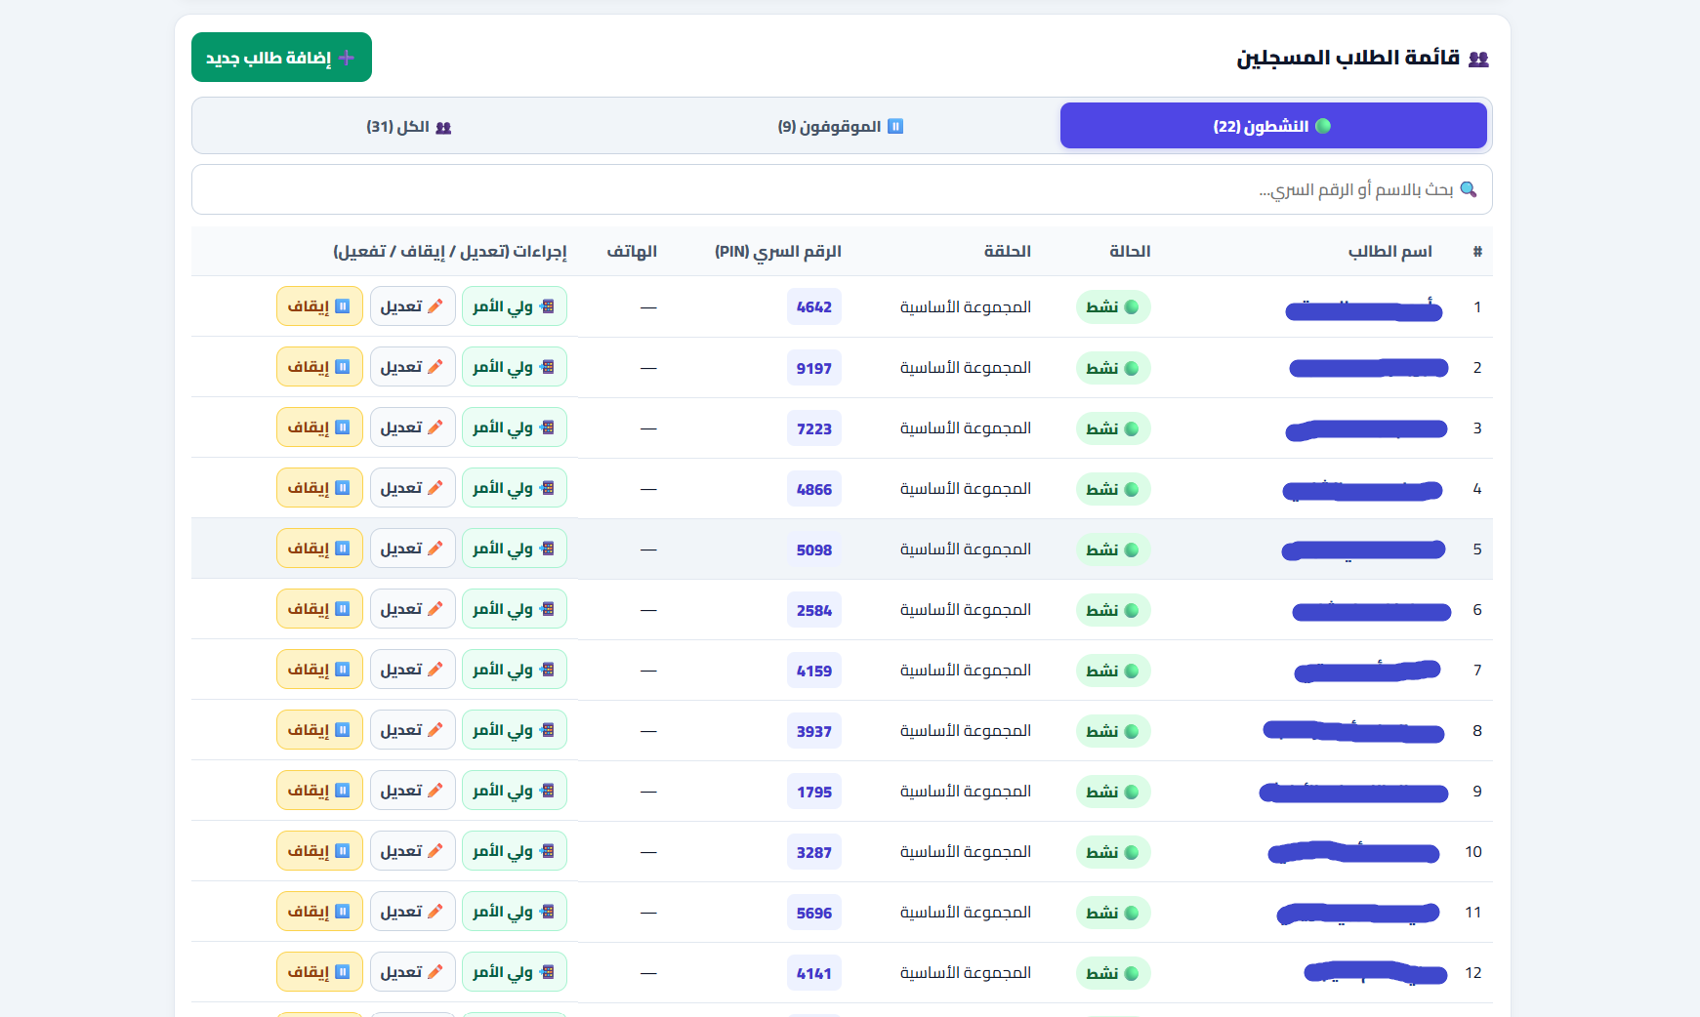Open parent (ولي الأمر) for PIN 3287
Viewport: 1700px width, 1017px height.
tap(514, 851)
